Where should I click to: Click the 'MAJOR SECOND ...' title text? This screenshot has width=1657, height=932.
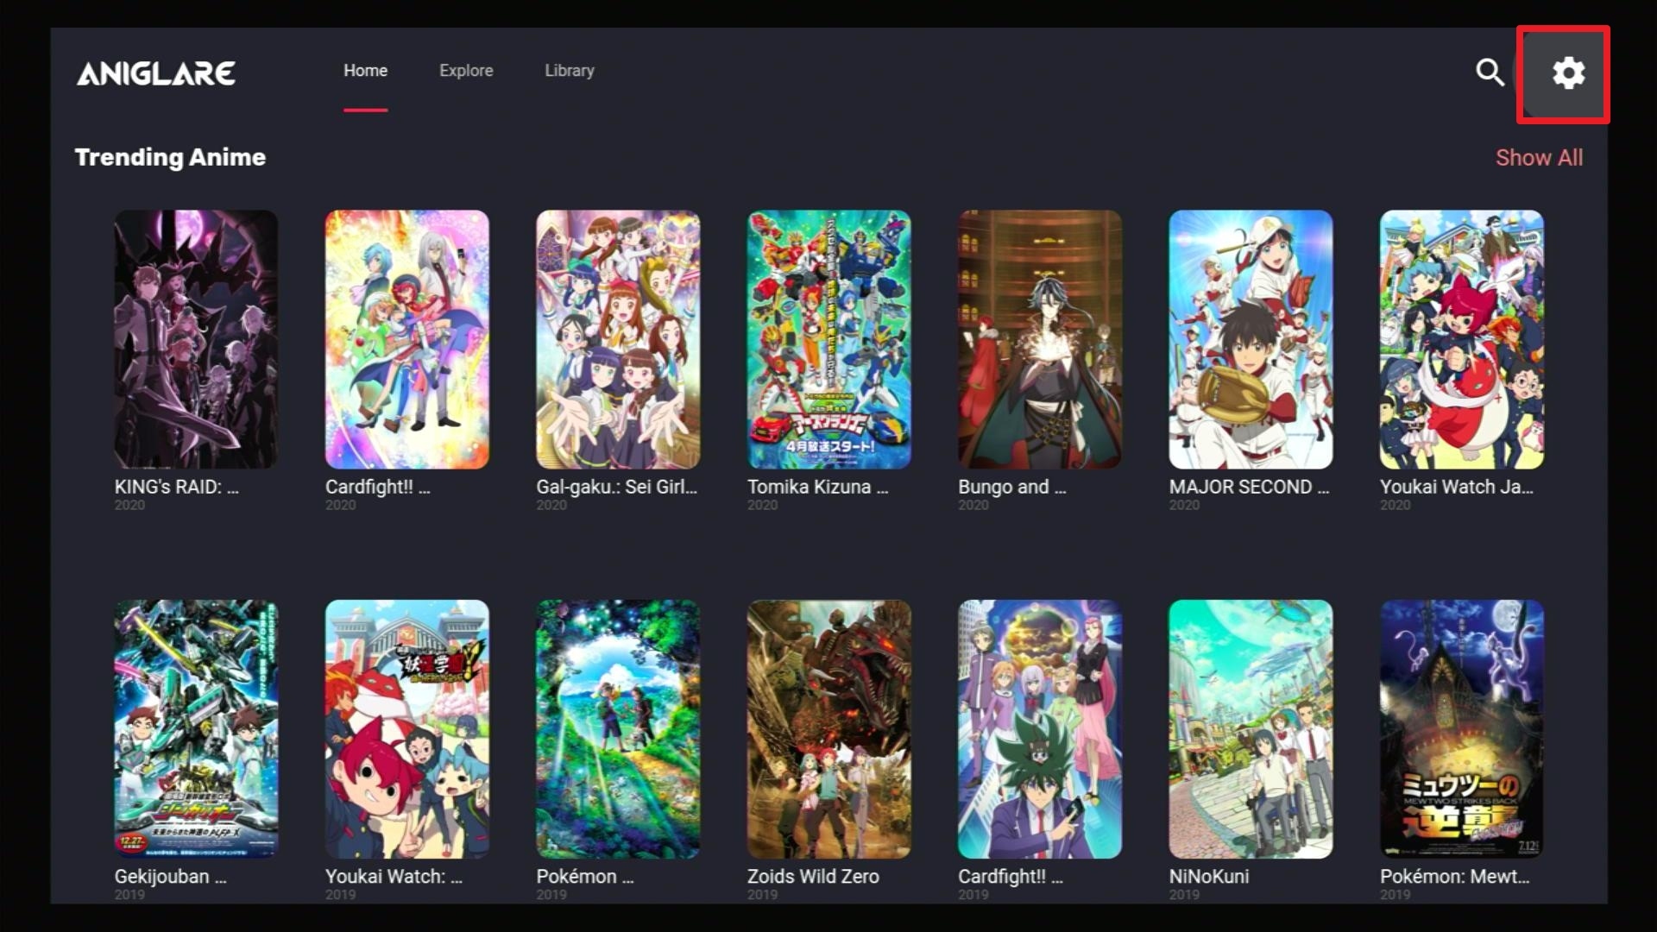coord(1249,487)
